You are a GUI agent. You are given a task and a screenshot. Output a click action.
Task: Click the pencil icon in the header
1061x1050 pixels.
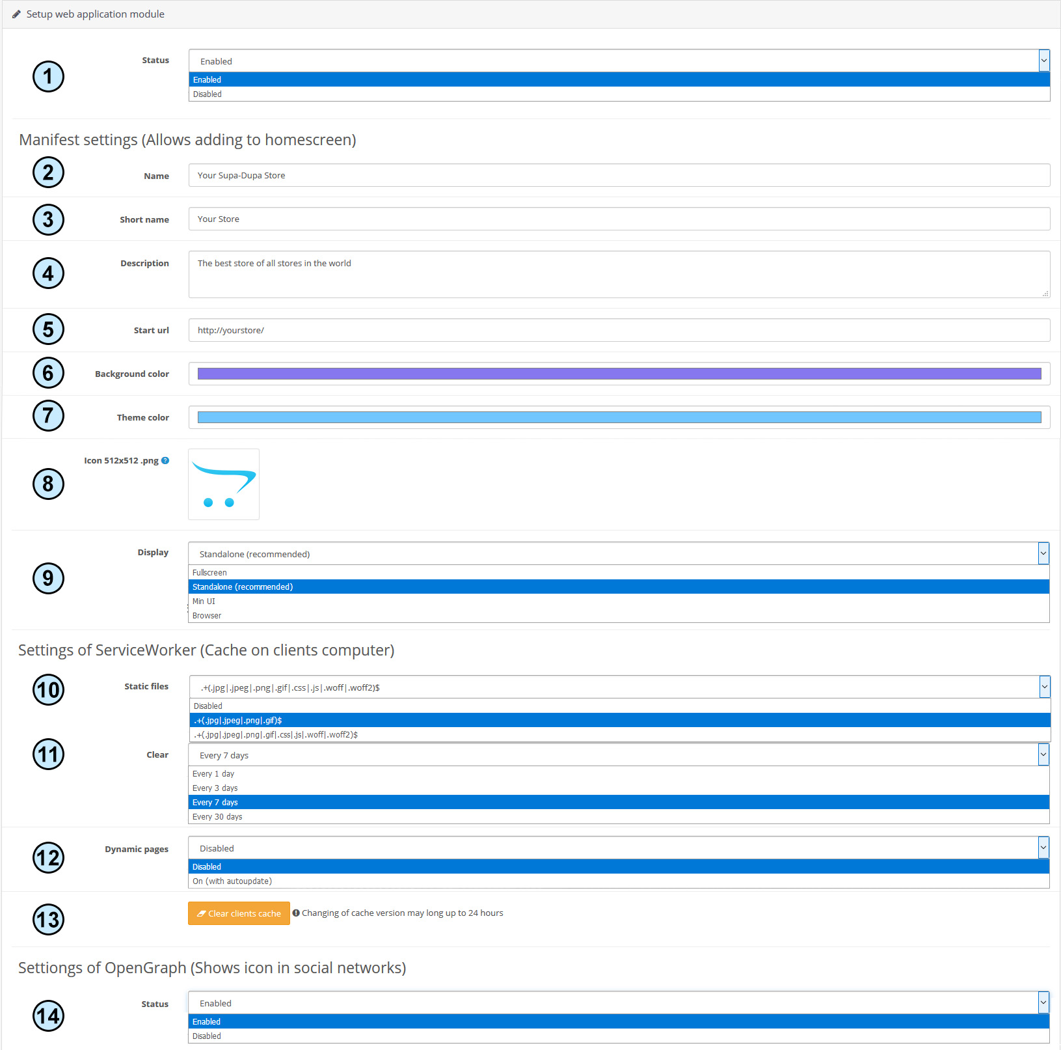pos(16,14)
